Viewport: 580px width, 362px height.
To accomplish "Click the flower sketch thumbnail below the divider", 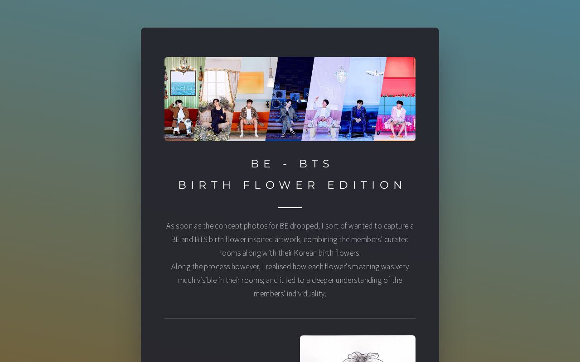I will tap(358, 348).
